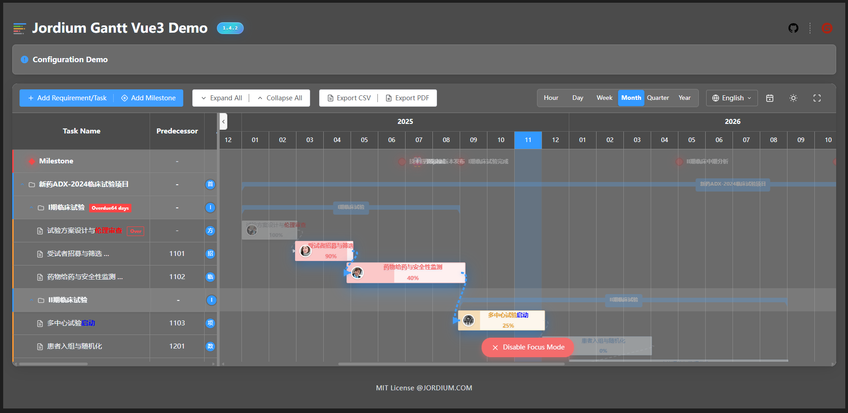The image size is (848, 413).
Task: Click the month 11 highlighted timeline header
Action: coord(527,140)
